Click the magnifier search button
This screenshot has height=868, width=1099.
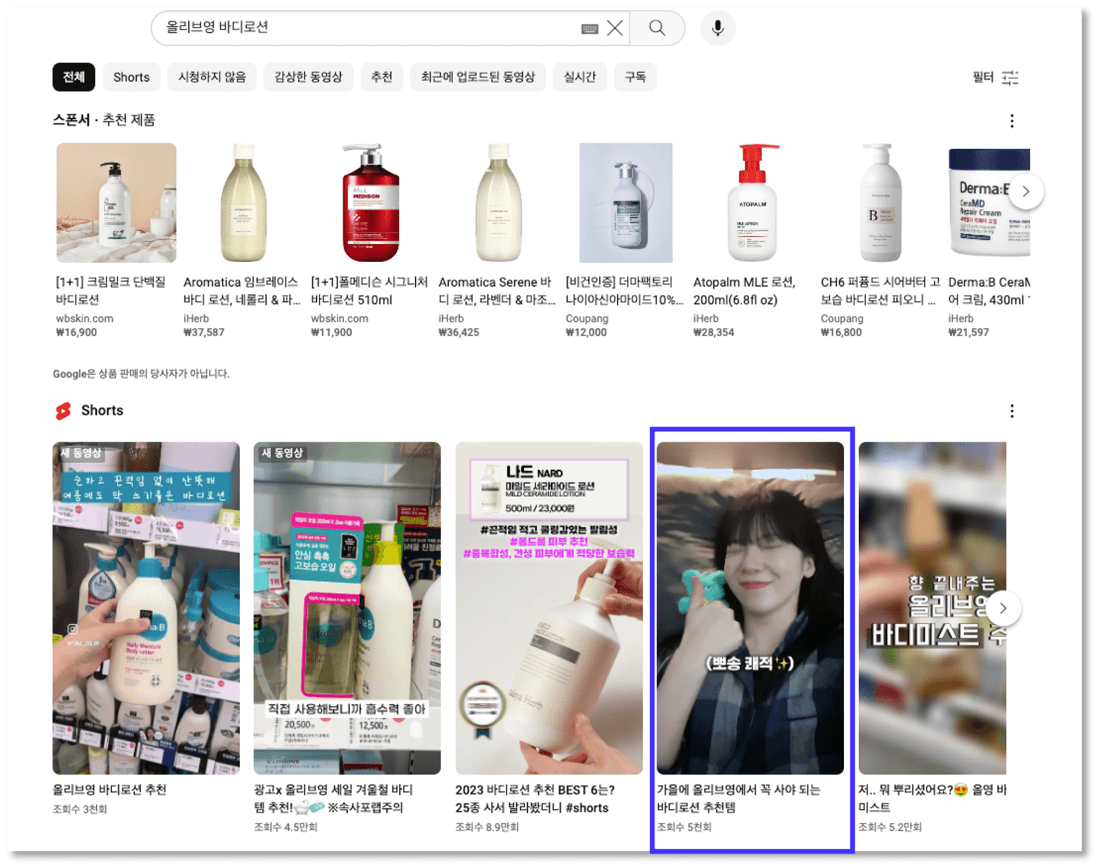(x=657, y=28)
